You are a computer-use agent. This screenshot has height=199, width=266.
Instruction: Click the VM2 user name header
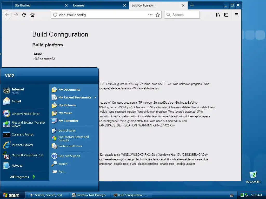pyautogui.click(x=10, y=75)
